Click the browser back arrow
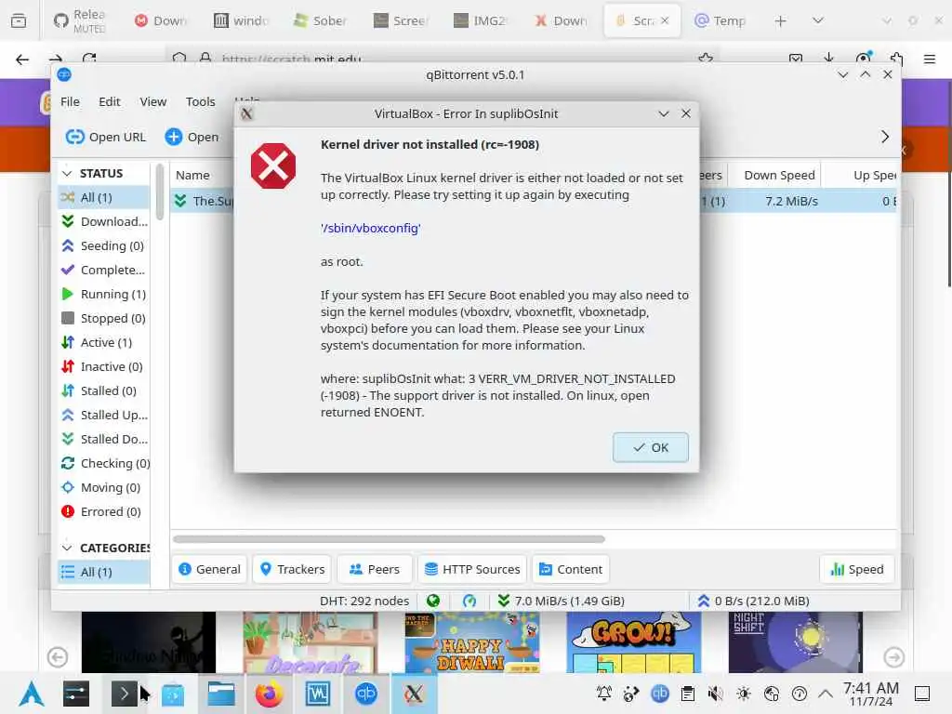This screenshot has width=952, height=714. (22, 59)
